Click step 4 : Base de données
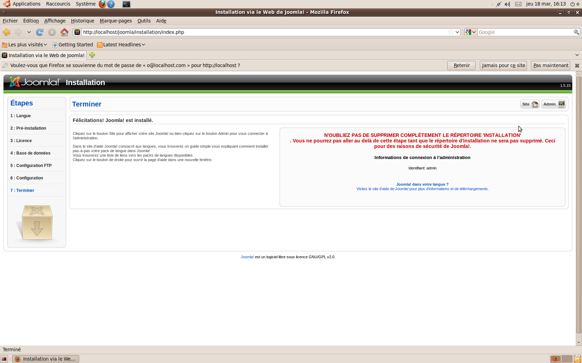 (x=30, y=153)
